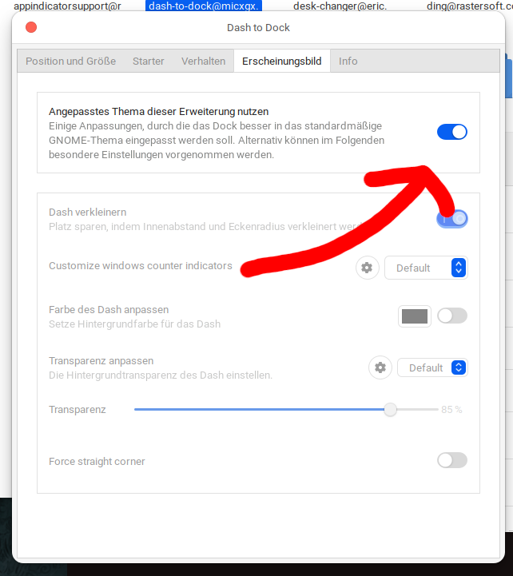
Task: Open the Info tab
Action: [348, 61]
